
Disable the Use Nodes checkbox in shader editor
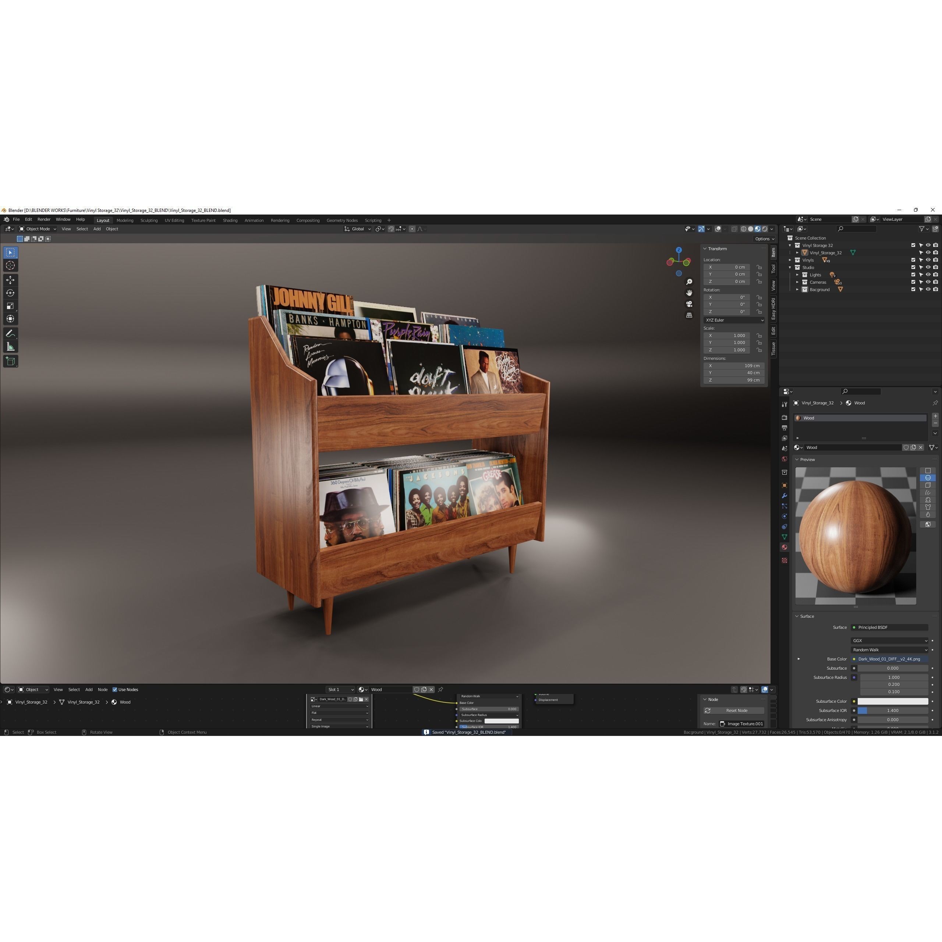pos(115,690)
